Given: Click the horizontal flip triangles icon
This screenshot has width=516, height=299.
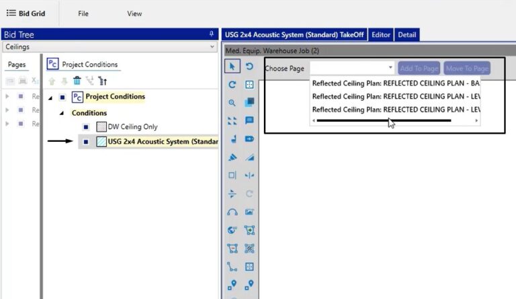Looking at the screenshot, I should pos(232,194).
